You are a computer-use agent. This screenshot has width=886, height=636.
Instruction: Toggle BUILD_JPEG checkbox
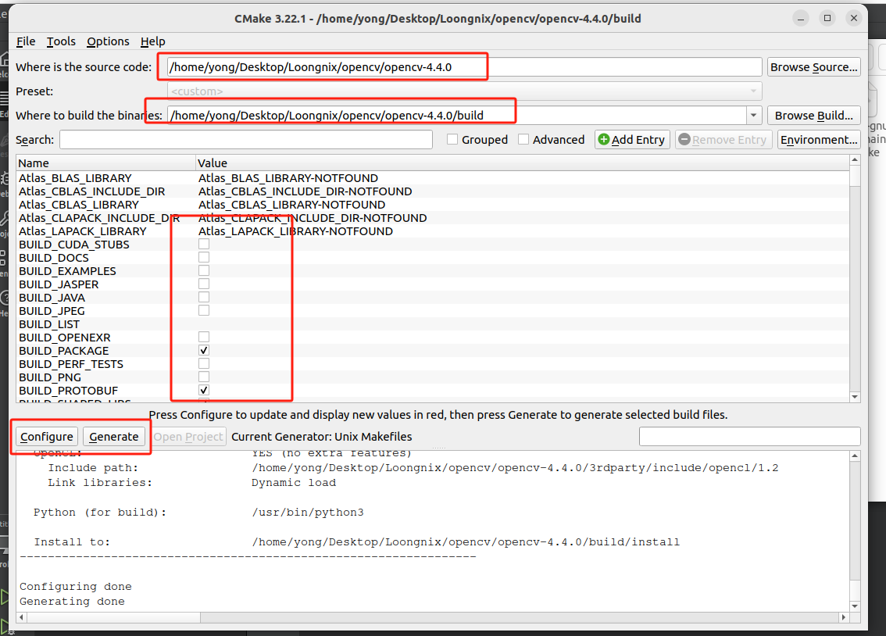tap(204, 311)
